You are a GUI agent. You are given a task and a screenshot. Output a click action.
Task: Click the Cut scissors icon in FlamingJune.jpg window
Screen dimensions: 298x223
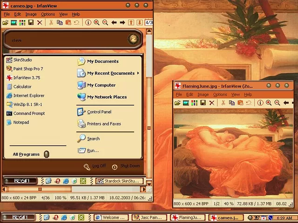pyautogui.click(x=223, y=103)
